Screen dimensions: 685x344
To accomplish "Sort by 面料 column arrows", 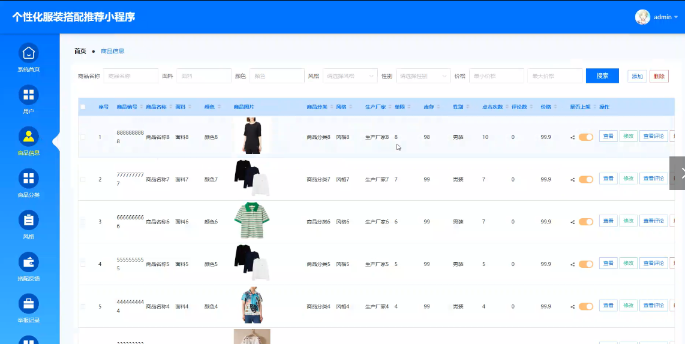I will coord(190,107).
